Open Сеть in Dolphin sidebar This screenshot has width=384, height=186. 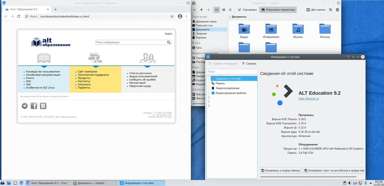pos(210,48)
